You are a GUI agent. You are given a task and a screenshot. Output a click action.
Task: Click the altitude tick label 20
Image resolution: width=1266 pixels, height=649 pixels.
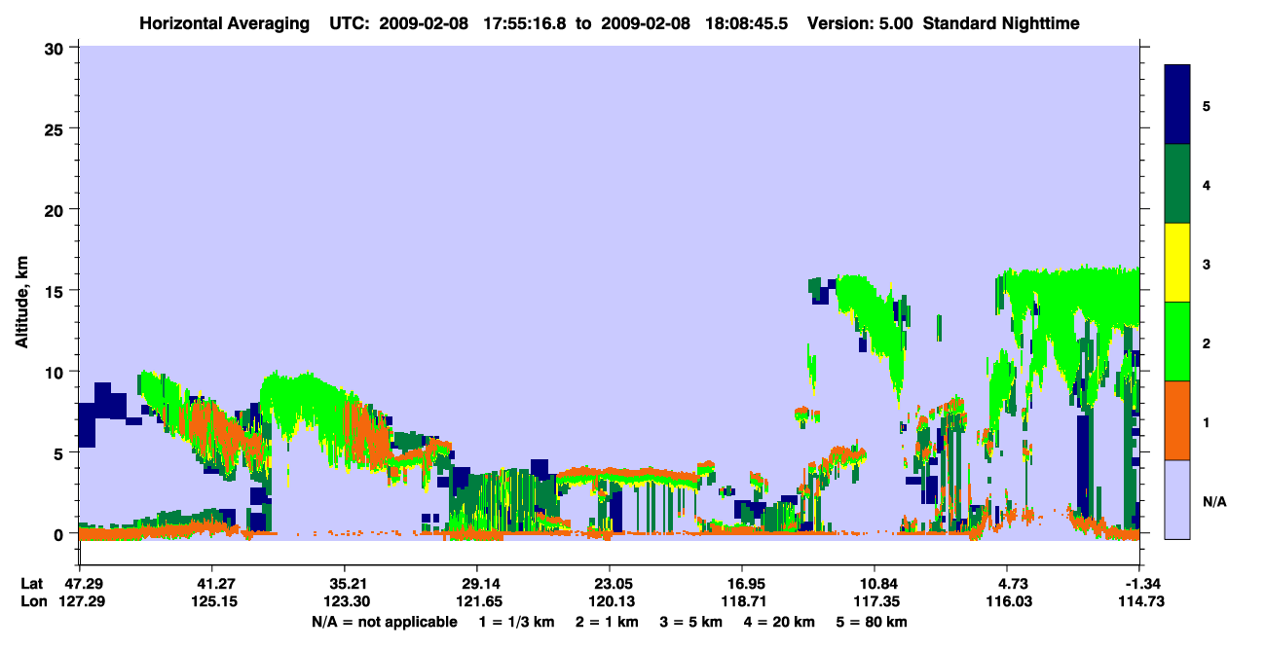56,209
